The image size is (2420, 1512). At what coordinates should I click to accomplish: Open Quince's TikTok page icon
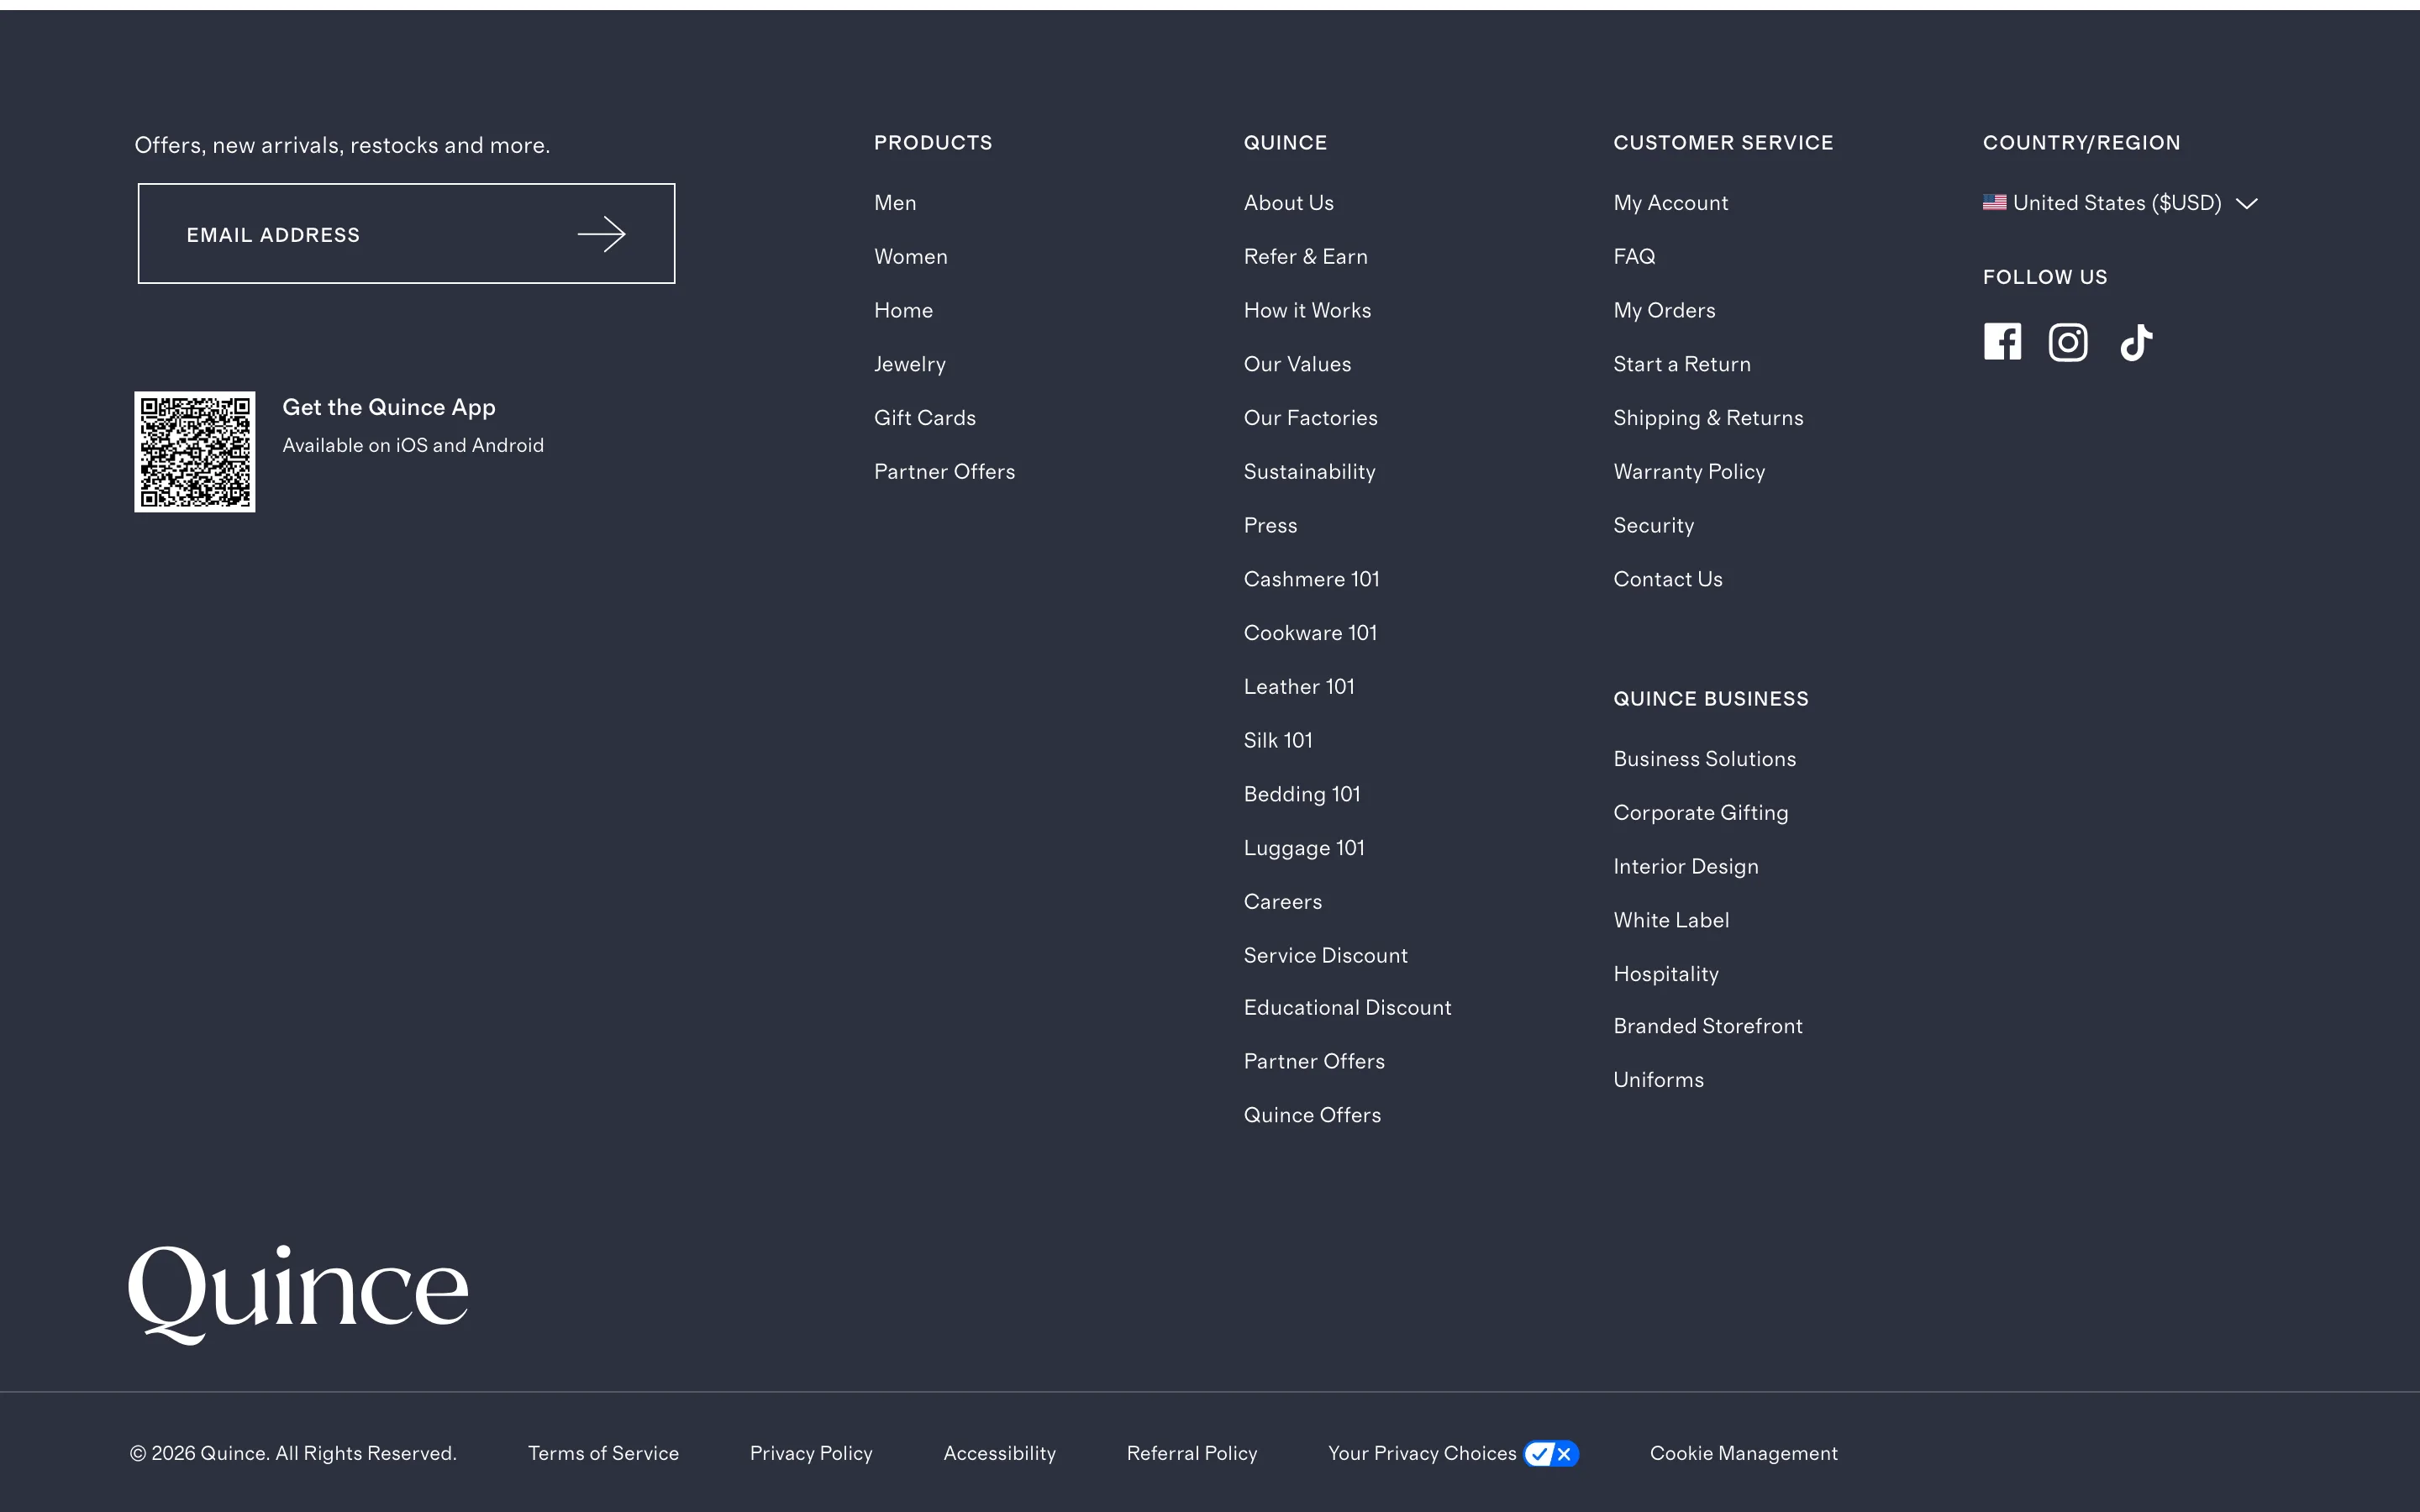2136,342
